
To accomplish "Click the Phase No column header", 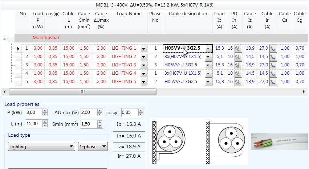I will 155,17.
